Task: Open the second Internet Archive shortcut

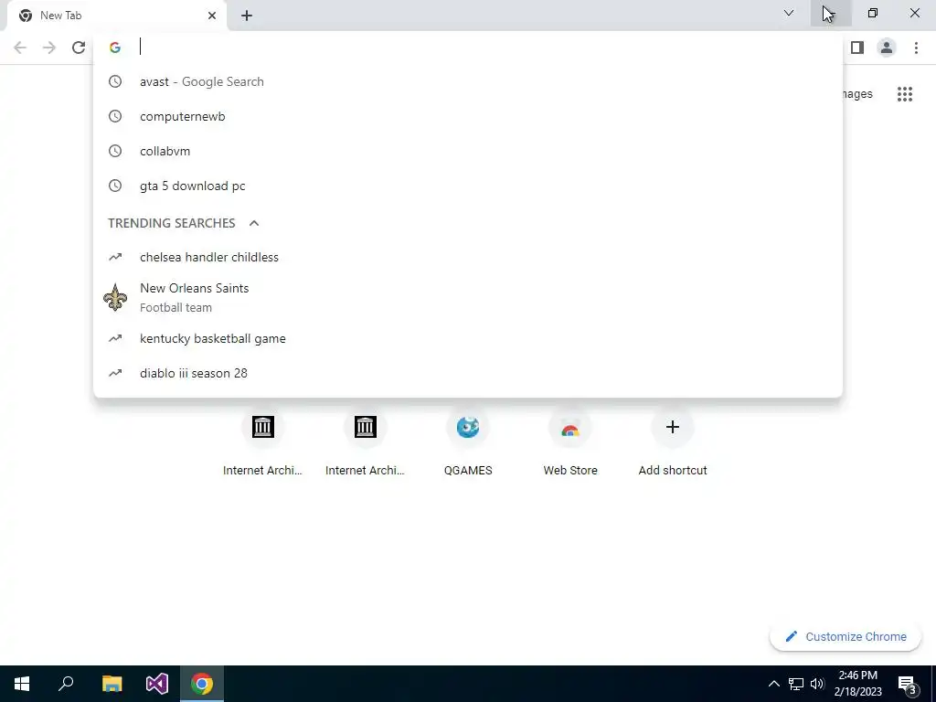Action: pos(366,443)
